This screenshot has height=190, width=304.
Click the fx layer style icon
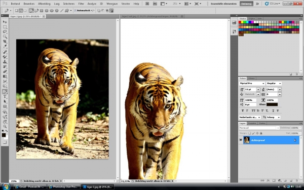tap(268, 180)
